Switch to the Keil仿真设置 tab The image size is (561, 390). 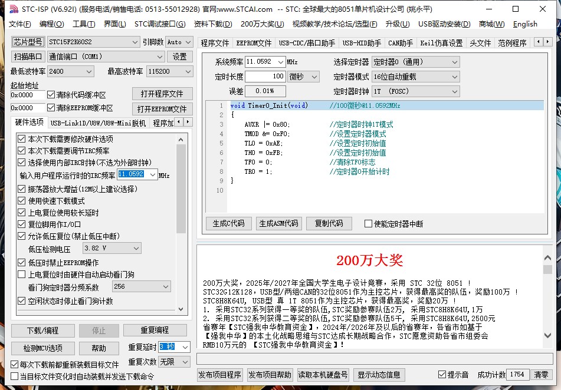coord(441,43)
